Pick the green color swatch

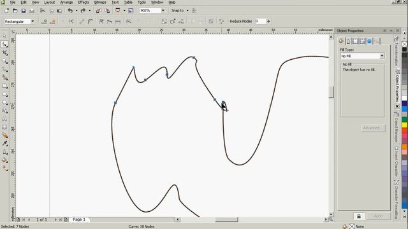[x=404, y=120]
